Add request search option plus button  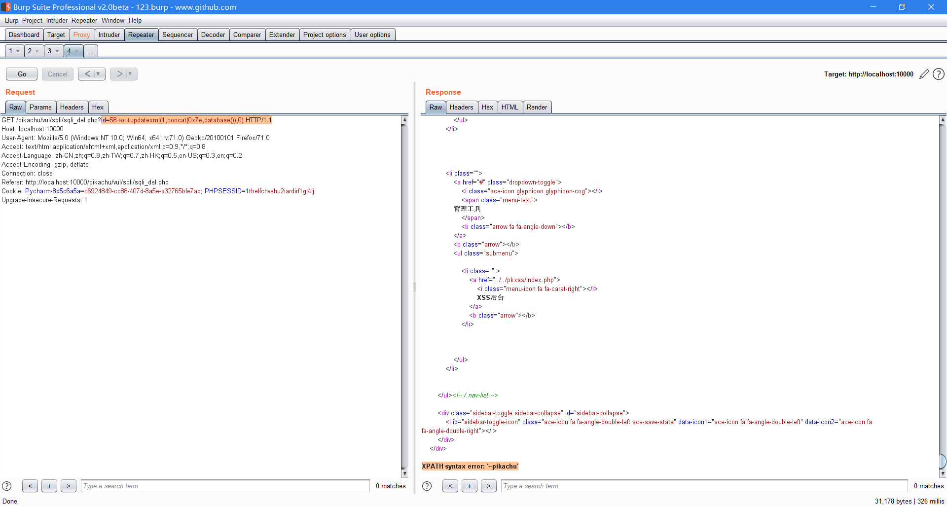click(x=49, y=486)
